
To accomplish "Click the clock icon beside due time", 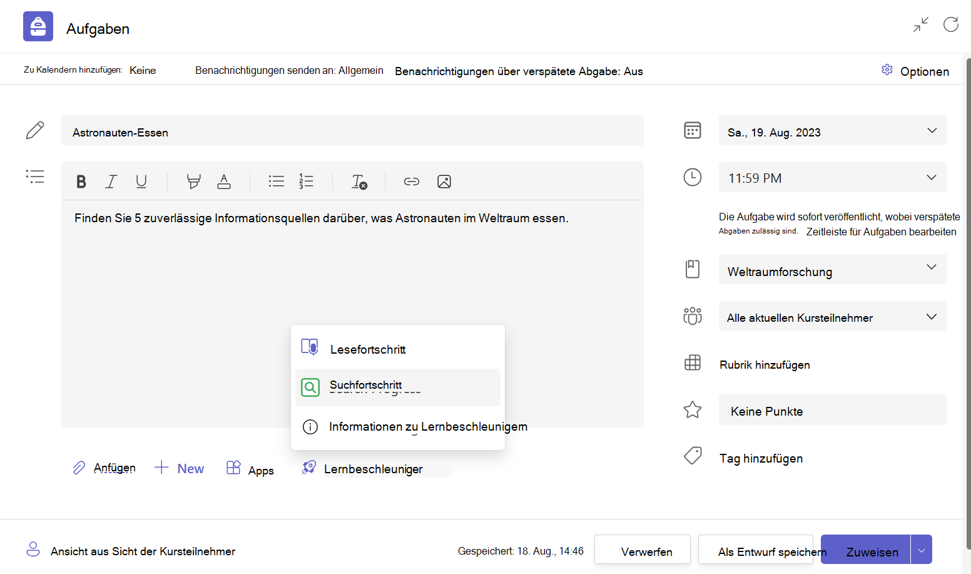I will click(693, 177).
